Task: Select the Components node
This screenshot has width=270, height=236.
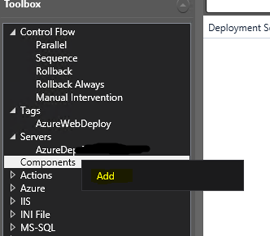Action: coord(48,162)
